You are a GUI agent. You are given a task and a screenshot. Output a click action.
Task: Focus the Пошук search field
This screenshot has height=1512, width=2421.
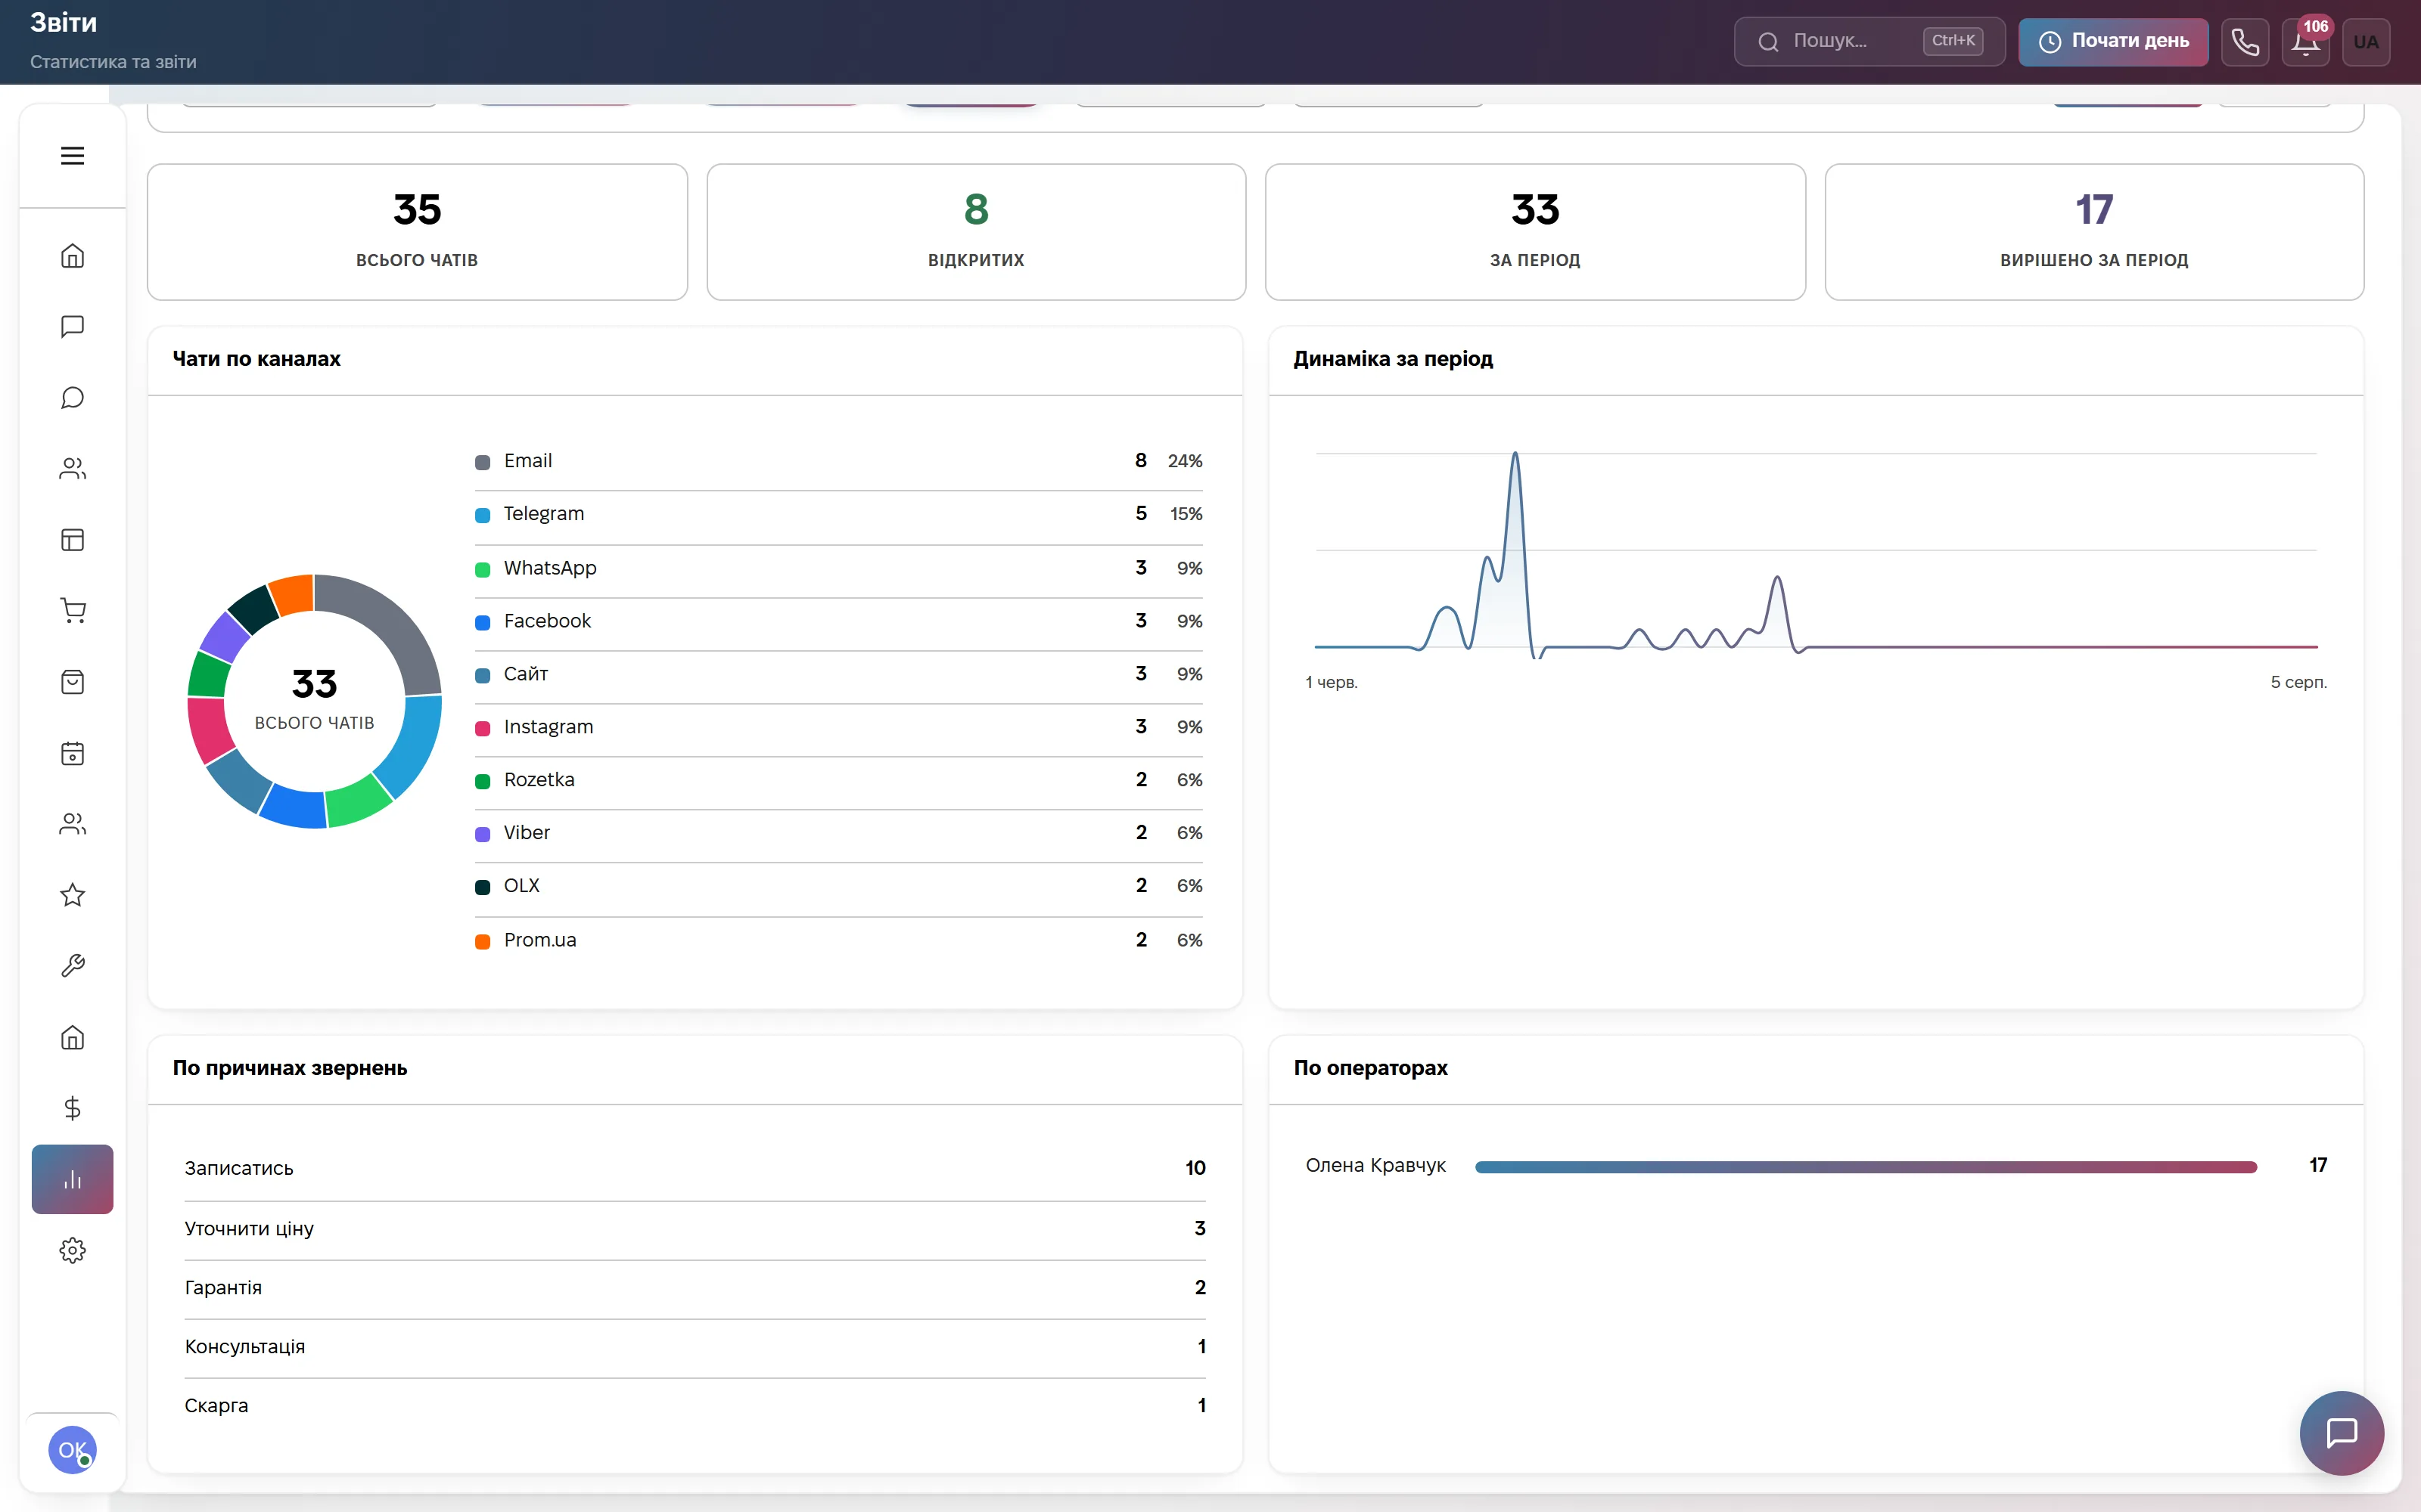point(1869,42)
